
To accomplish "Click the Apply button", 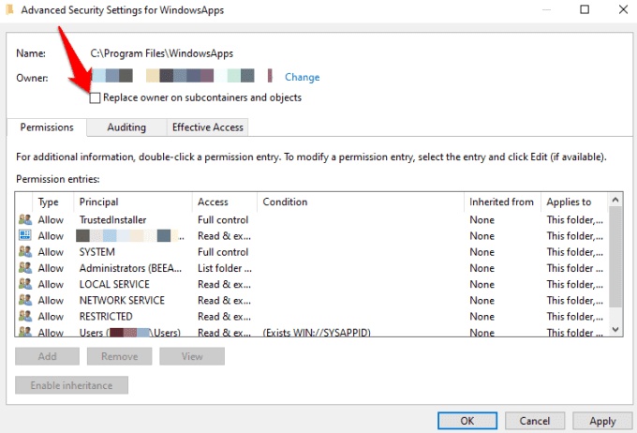I will tap(602, 420).
